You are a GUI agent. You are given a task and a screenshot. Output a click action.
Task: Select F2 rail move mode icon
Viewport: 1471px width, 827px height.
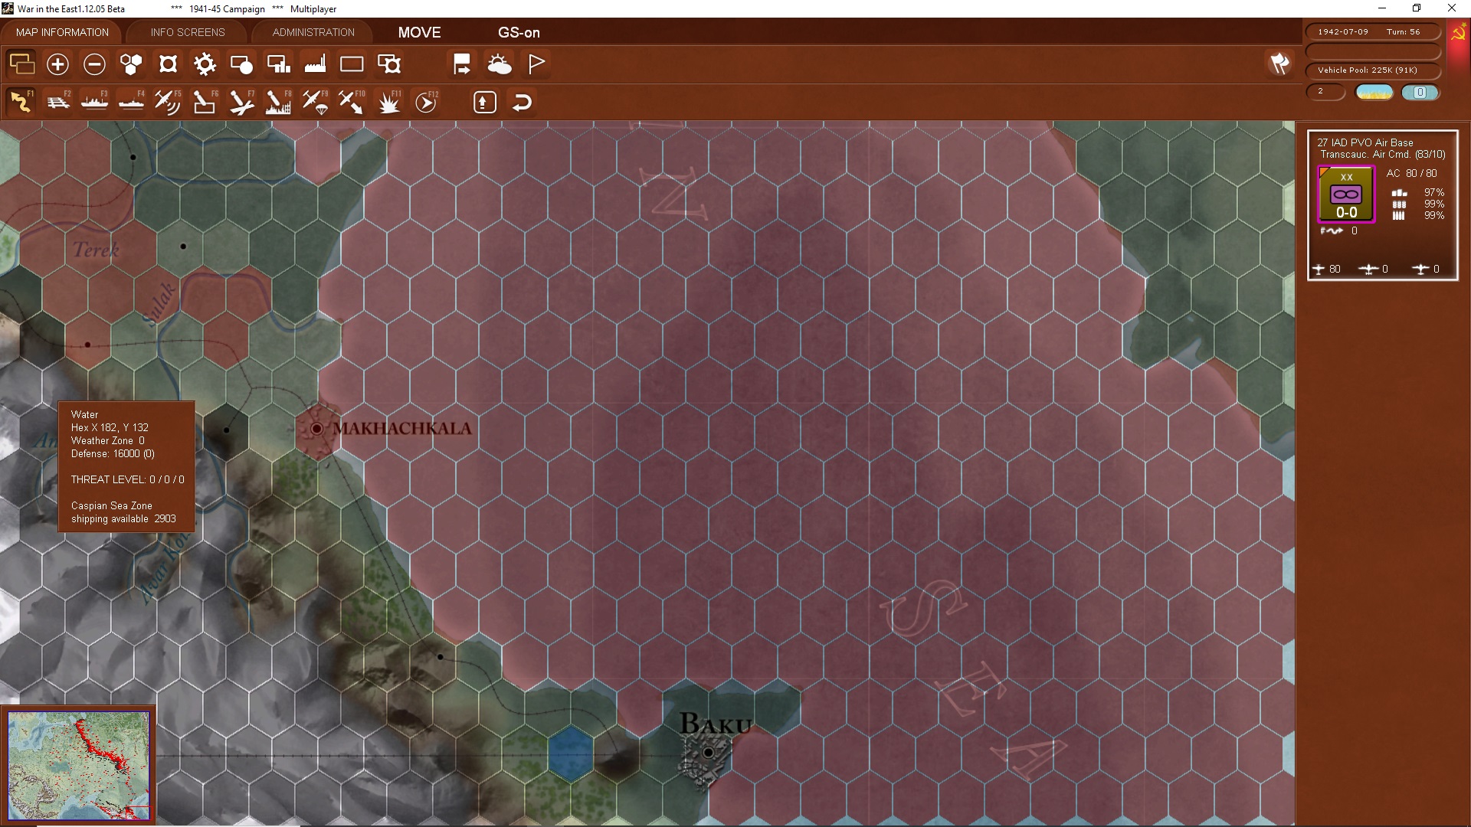tap(58, 102)
